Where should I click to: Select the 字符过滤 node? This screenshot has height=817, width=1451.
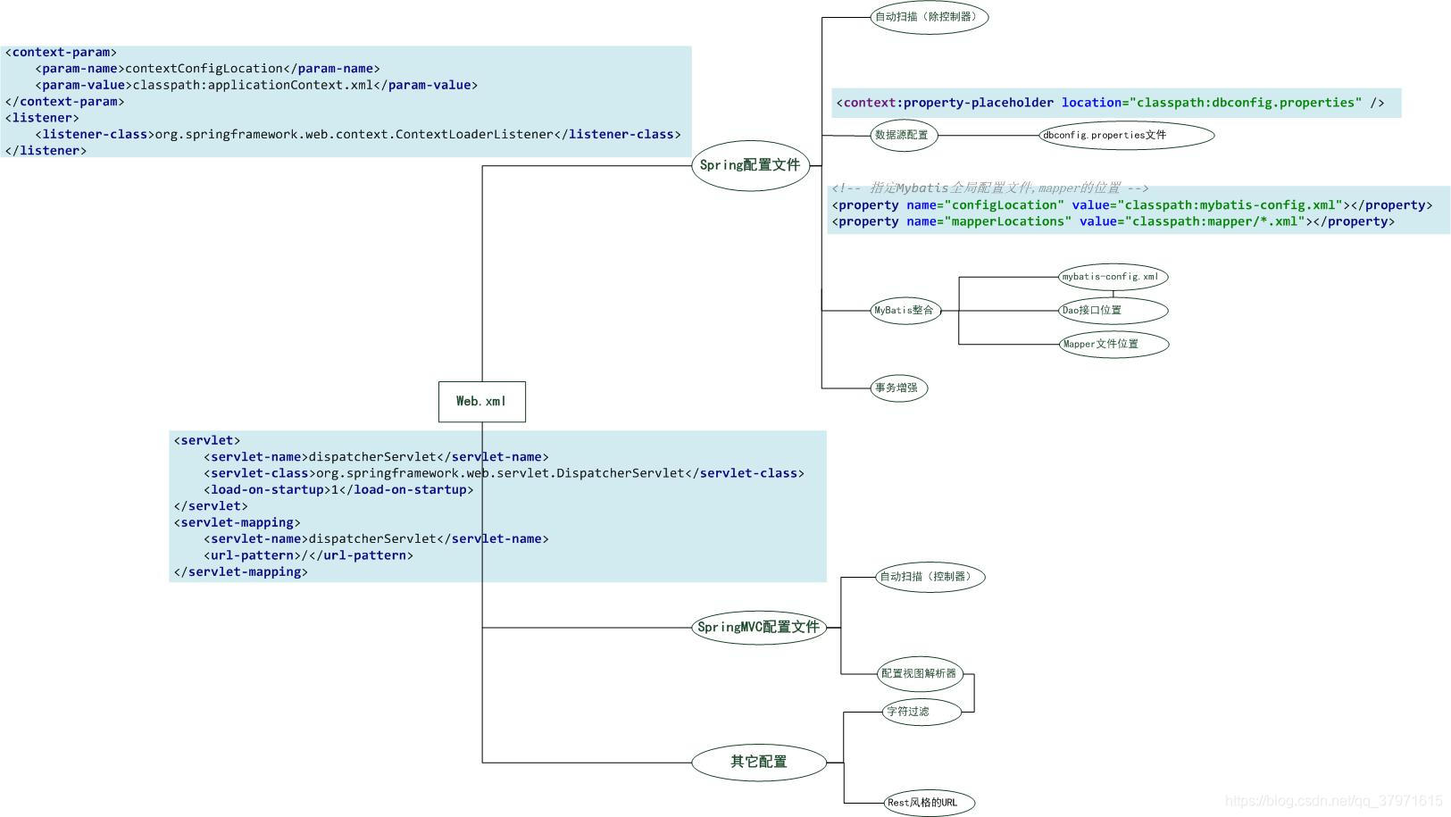tap(921, 712)
